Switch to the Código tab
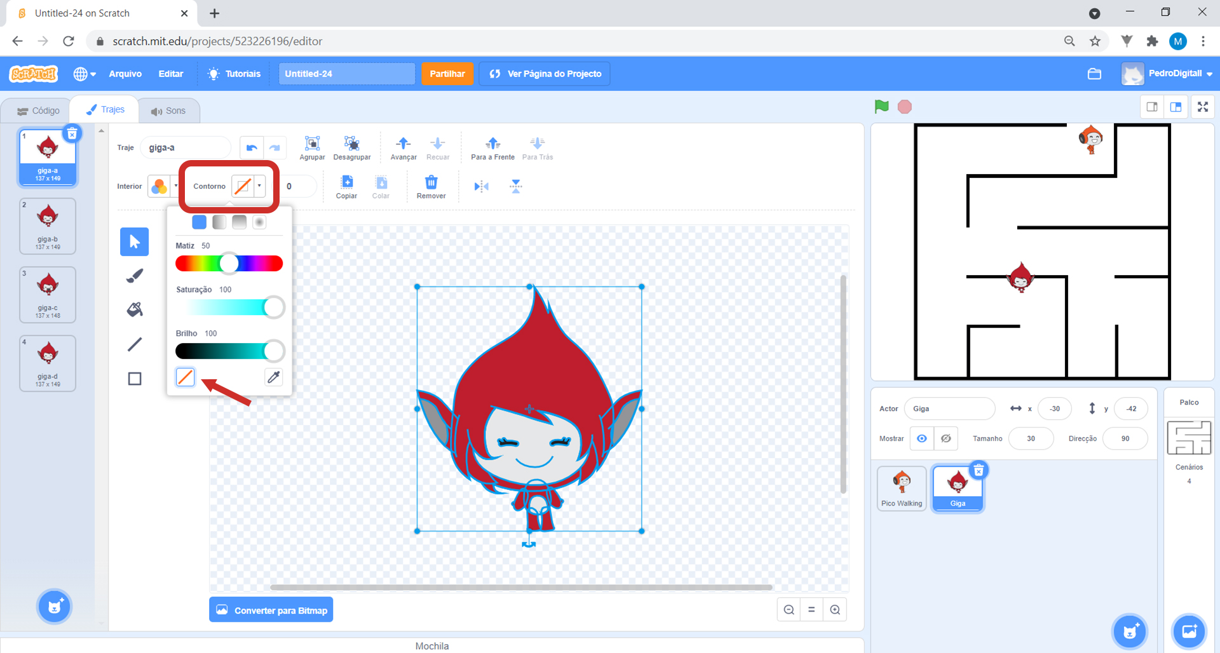Screen dimensions: 1220x653 [x=39, y=111]
